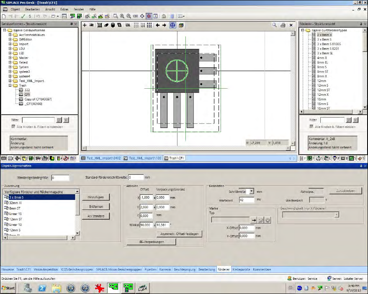Image resolution: width=368 pixels, height=294 pixels.
Task: Click the left arrow icon in view toolbar
Action: click(158, 26)
